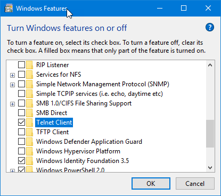The image size is (221, 196).
Task: Select Windows Hypervisor Platform label
Action: pos(78,151)
